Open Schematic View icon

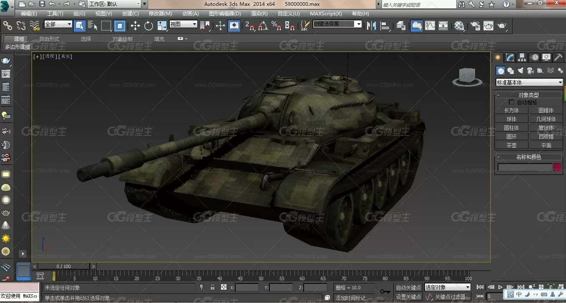(443, 26)
